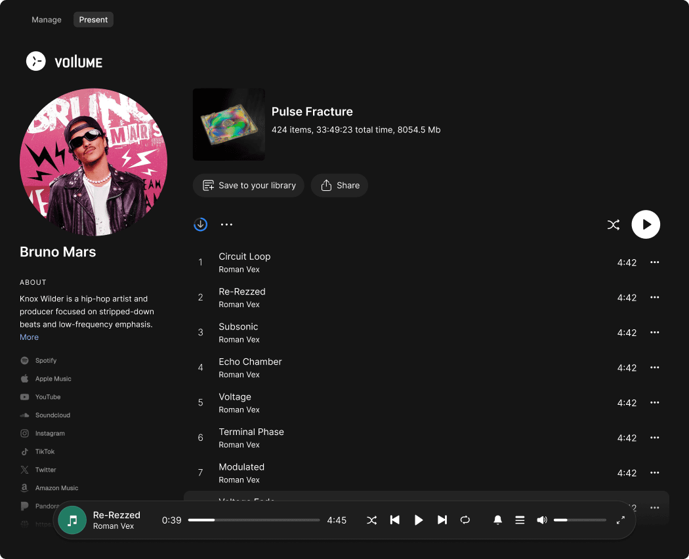Select the Echo Chamber track title
The width and height of the screenshot is (689, 559).
pos(250,362)
